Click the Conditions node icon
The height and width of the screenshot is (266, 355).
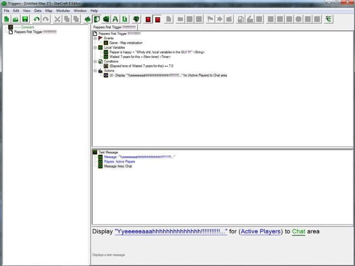(100, 61)
